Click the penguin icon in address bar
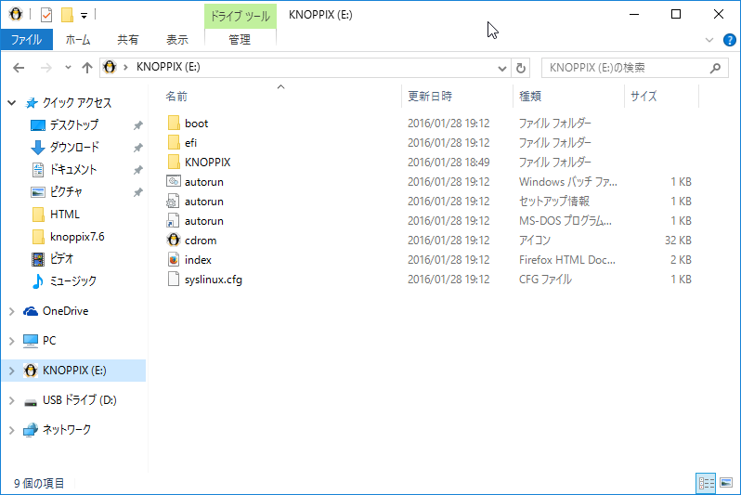Image resolution: width=741 pixels, height=495 pixels. [110, 67]
